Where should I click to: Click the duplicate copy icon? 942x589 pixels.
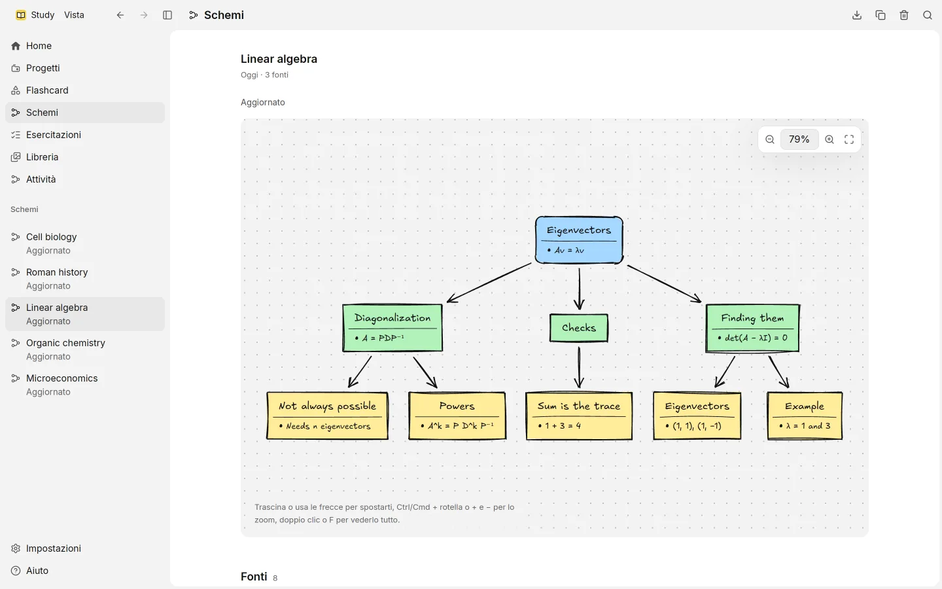coord(881,15)
